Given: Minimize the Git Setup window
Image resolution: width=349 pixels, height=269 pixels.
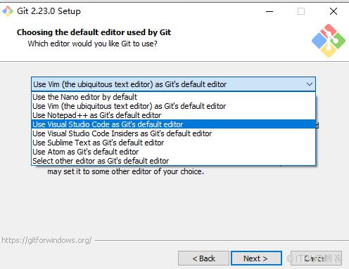Looking at the screenshot, I should tap(269, 11).
